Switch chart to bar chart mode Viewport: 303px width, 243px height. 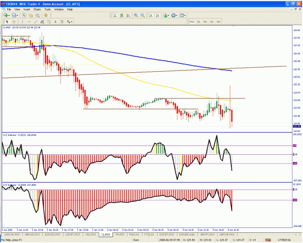115,15
